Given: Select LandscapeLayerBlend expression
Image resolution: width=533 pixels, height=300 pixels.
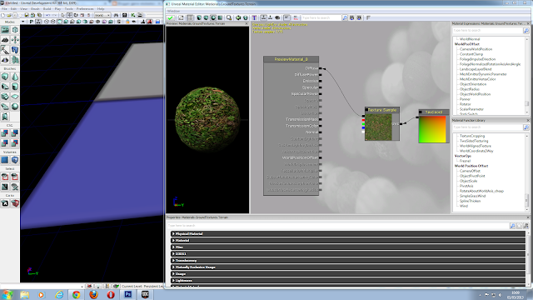Looking at the screenshot, I should (x=476, y=69).
